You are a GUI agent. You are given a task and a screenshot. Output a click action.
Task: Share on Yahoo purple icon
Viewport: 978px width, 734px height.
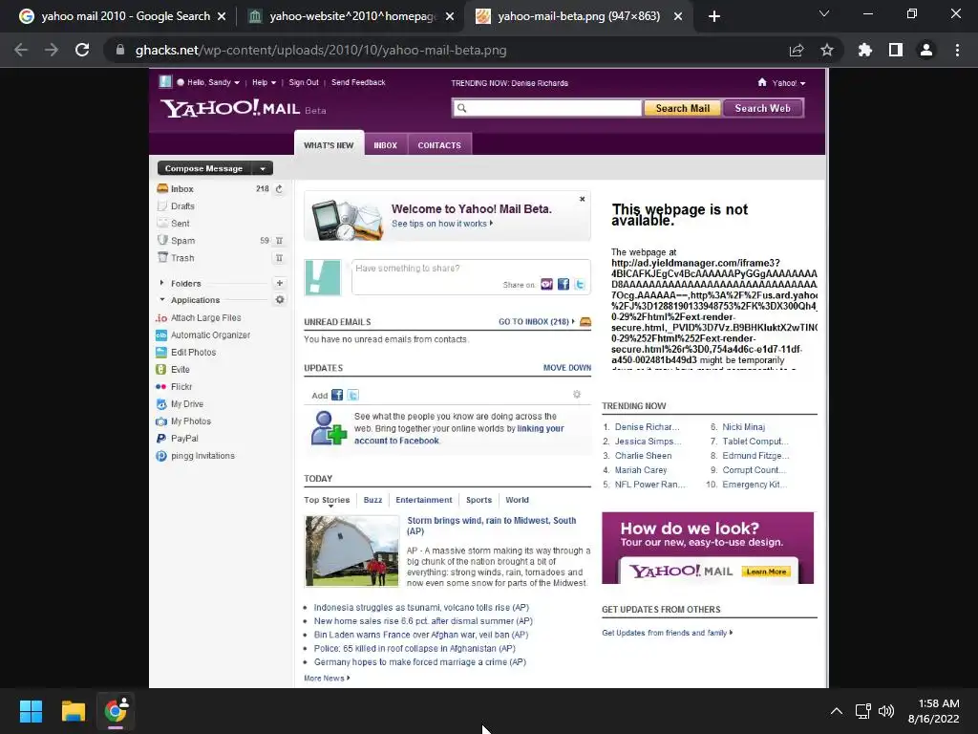point(546,284)
